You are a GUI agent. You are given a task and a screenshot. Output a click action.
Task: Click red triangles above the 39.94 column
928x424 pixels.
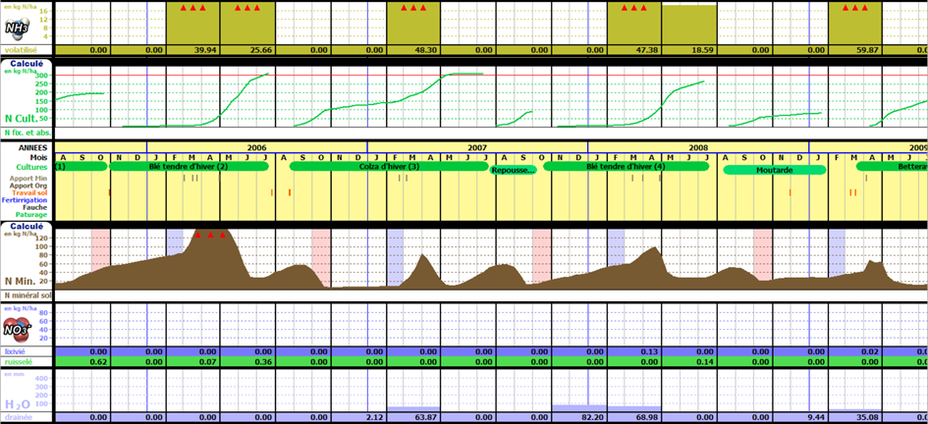click(x=192, y=8)
